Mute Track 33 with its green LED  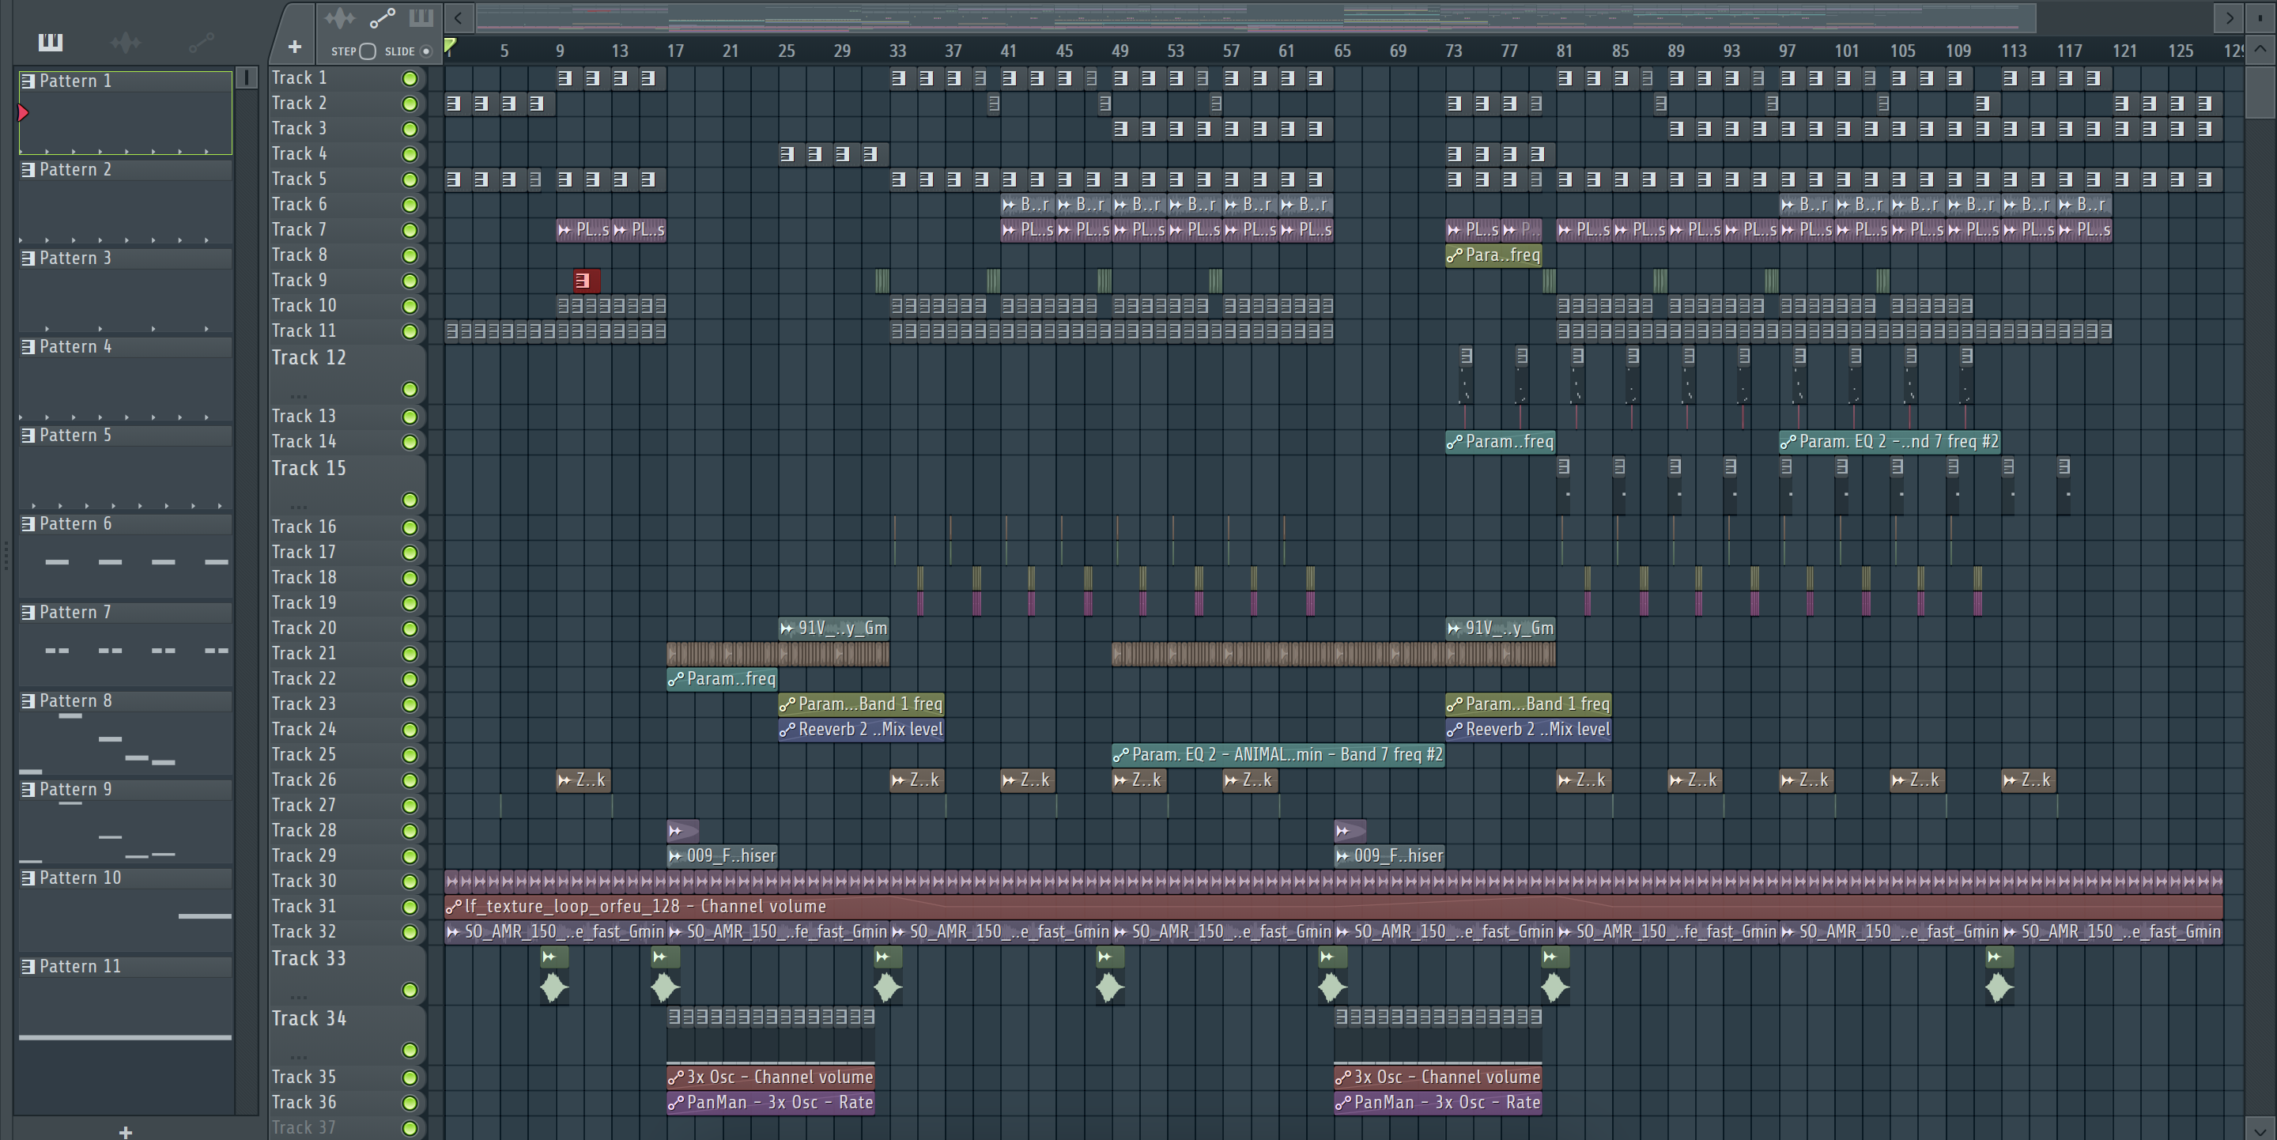410,990
